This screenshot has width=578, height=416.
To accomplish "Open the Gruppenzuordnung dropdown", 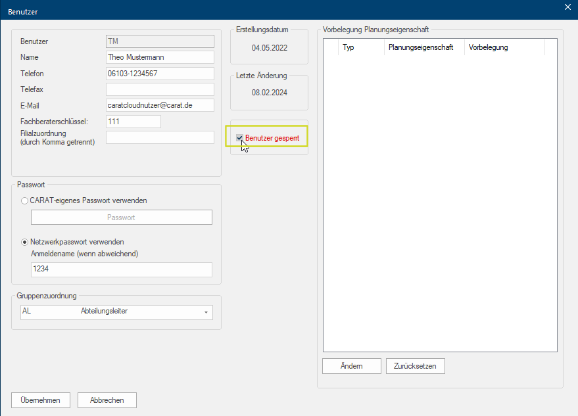I will click(x=206, y=312).
